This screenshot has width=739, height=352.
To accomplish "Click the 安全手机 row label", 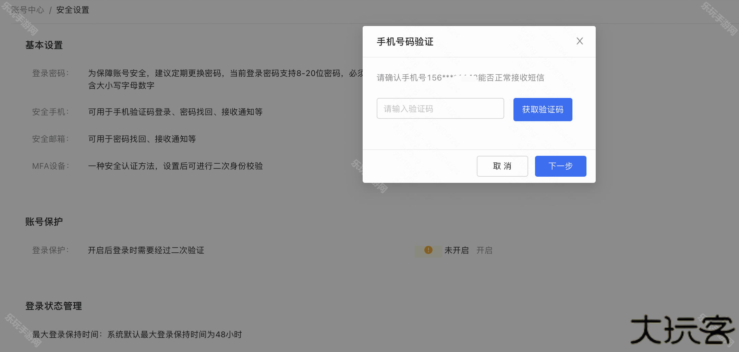I will tap(50, 112).
